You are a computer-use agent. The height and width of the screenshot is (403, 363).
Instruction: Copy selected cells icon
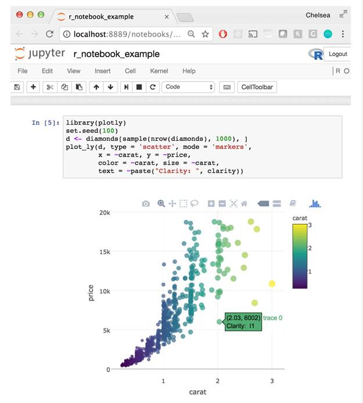pos(64,87)
